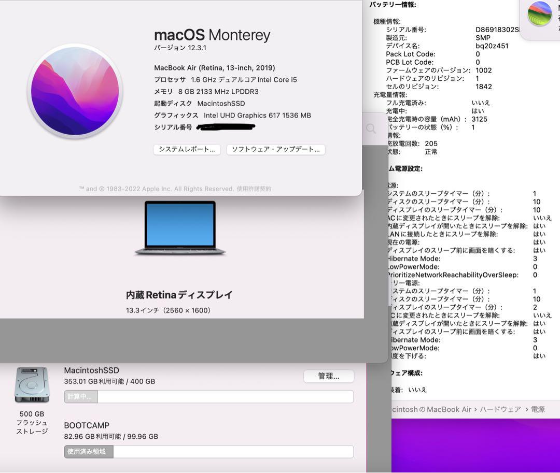Screen dimensions: 560x473
Task: Click the BOOTCAMP 使用済み領域 usage bar
Action: tap(209, 452)
